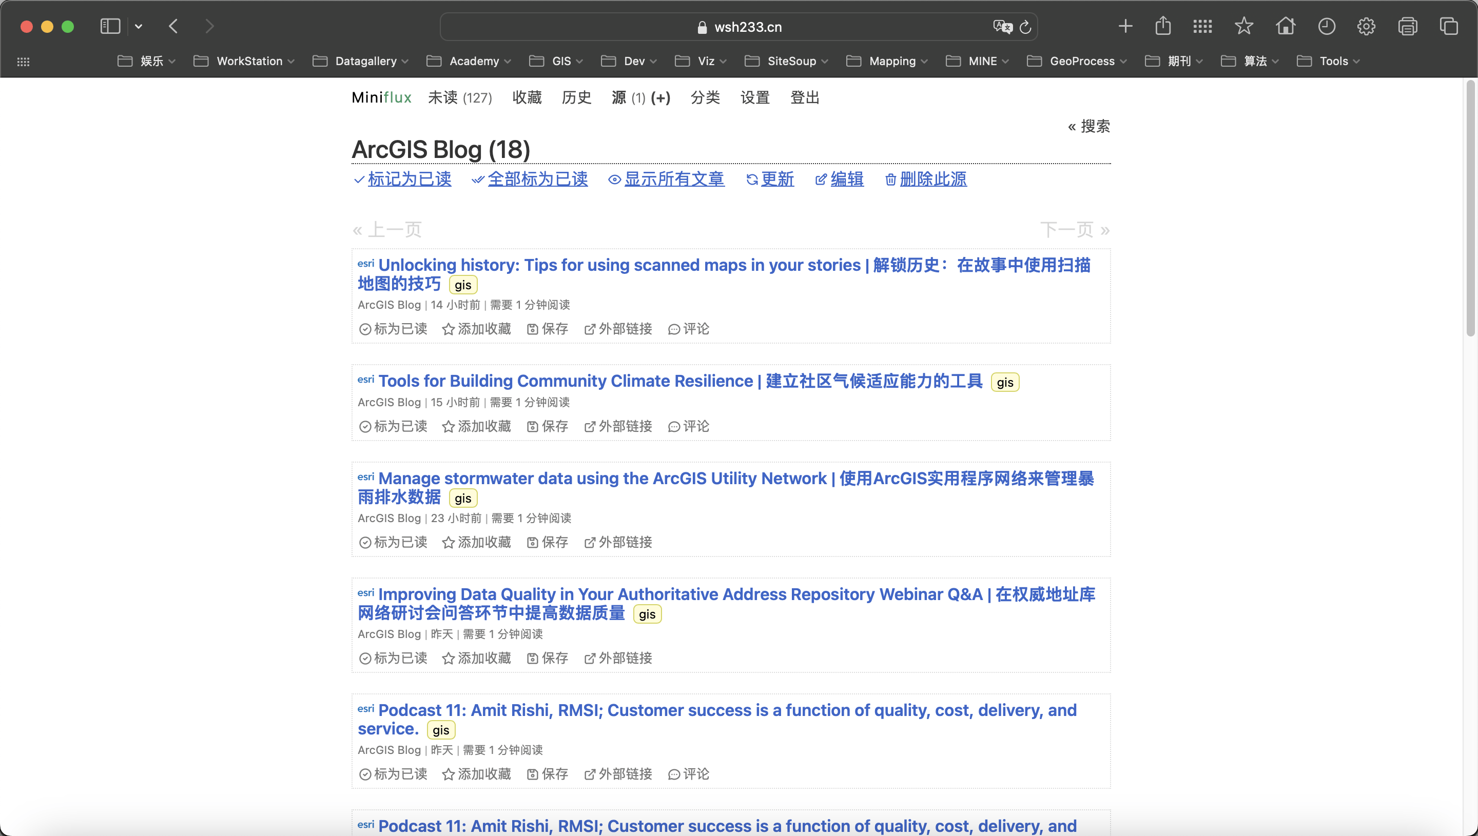Open settings gear icon in toolbar
This screenshot has height=836, width=1478.
click(1366, 26)
